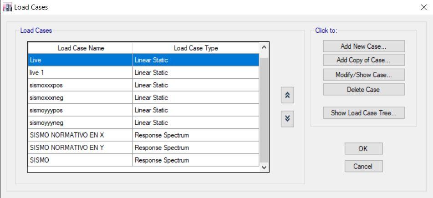Open Modify/Show Case dialog
Image resolution: width=433 pixels, height=198 pixels.
363,75
